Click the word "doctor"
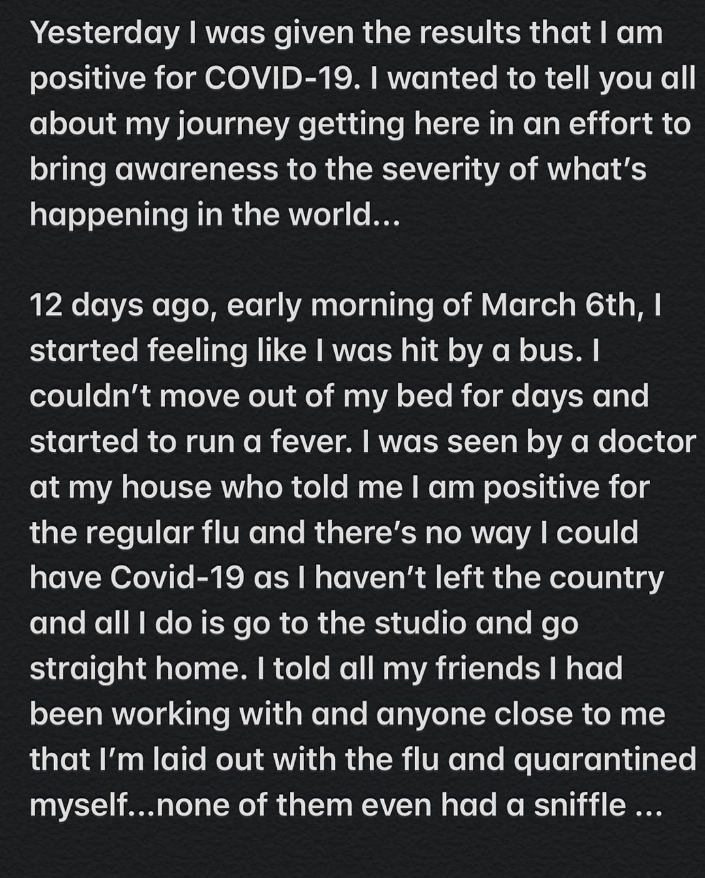The width and height of the screenshot is (705, 878). (647, 442)
